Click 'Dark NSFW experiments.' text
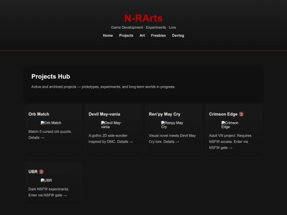Viewport: 287px width, 215px height. (49, 189)
